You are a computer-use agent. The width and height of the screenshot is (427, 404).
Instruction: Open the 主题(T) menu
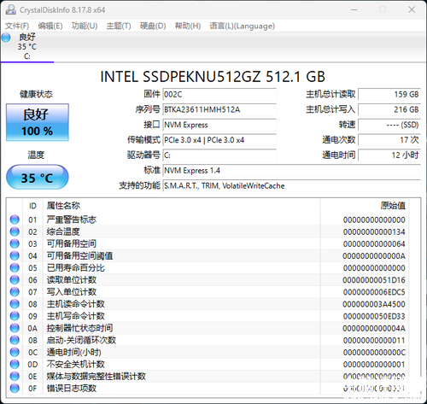click(x=119, y=26)
